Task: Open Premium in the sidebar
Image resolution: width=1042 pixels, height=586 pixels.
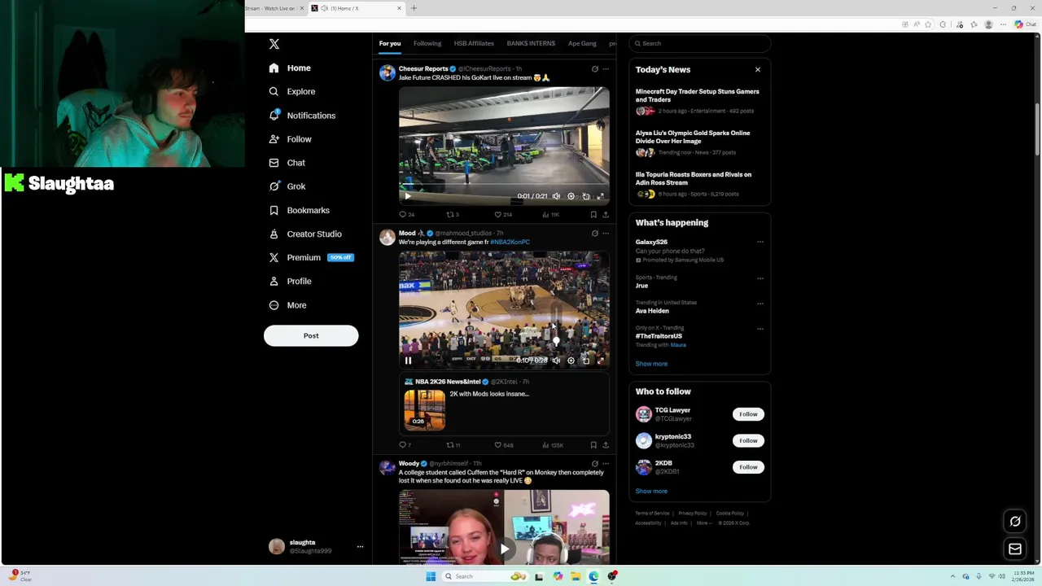Action: coord(311,257)
